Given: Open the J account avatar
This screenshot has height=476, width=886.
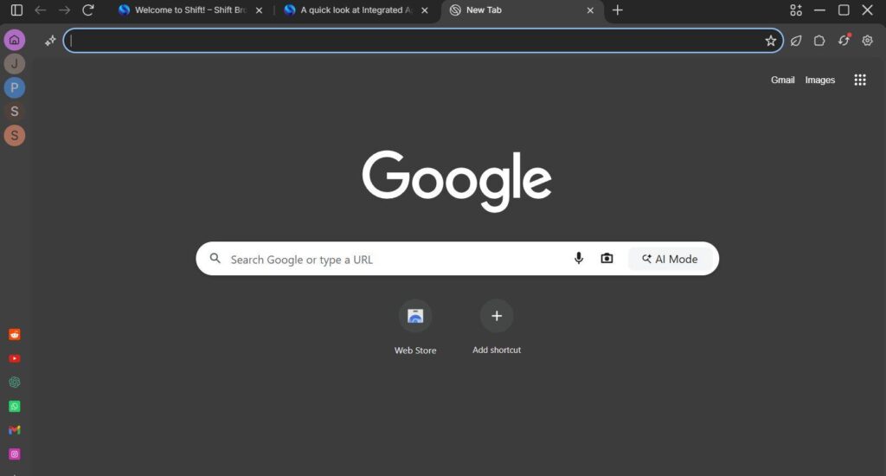Looking at the screenshot, I should pyautogui.click(x=14, y=63).
